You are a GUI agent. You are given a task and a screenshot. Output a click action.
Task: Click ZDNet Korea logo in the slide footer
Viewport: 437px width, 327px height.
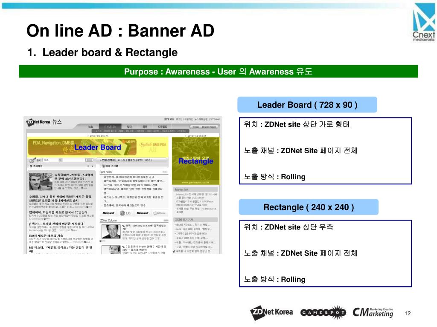click(x=271, y=313)
